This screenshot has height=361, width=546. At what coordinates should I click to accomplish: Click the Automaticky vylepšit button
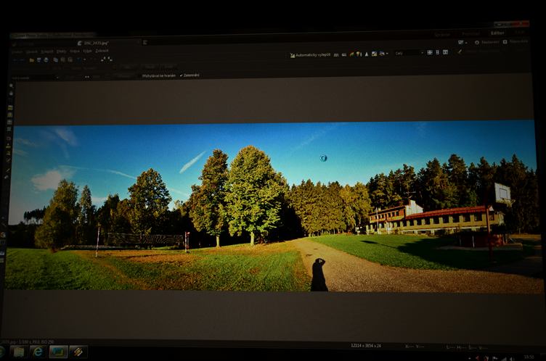tap(310, 55)
